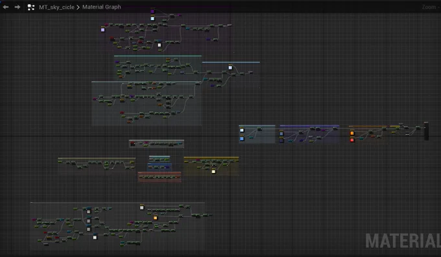Select the light blue preview node below the purple one
The width and height of the screenshot is (441, 257).
(152, 19)
